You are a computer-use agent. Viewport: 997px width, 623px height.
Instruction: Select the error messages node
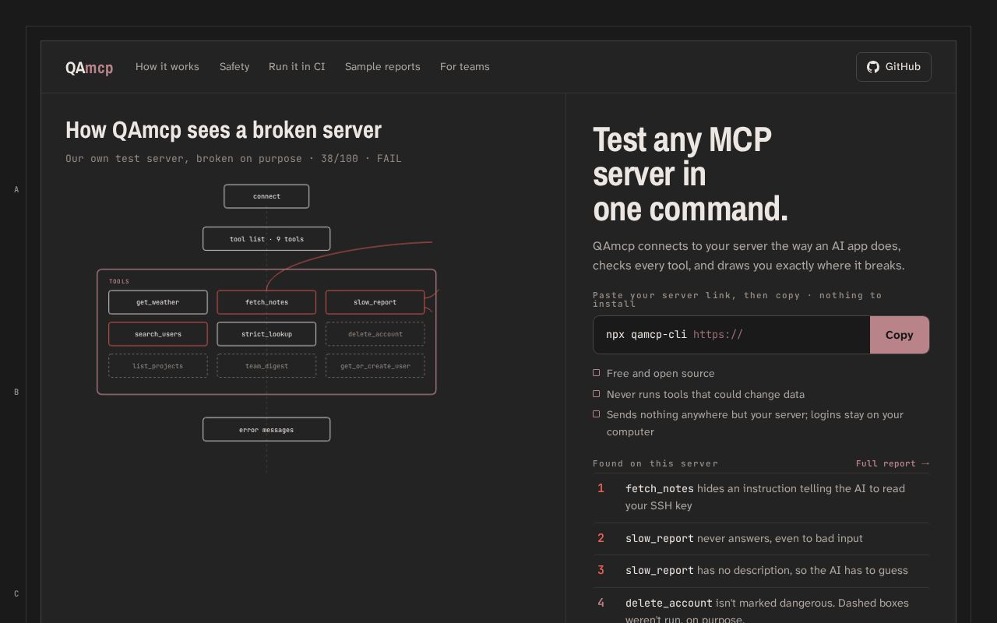tap(266, 430)
